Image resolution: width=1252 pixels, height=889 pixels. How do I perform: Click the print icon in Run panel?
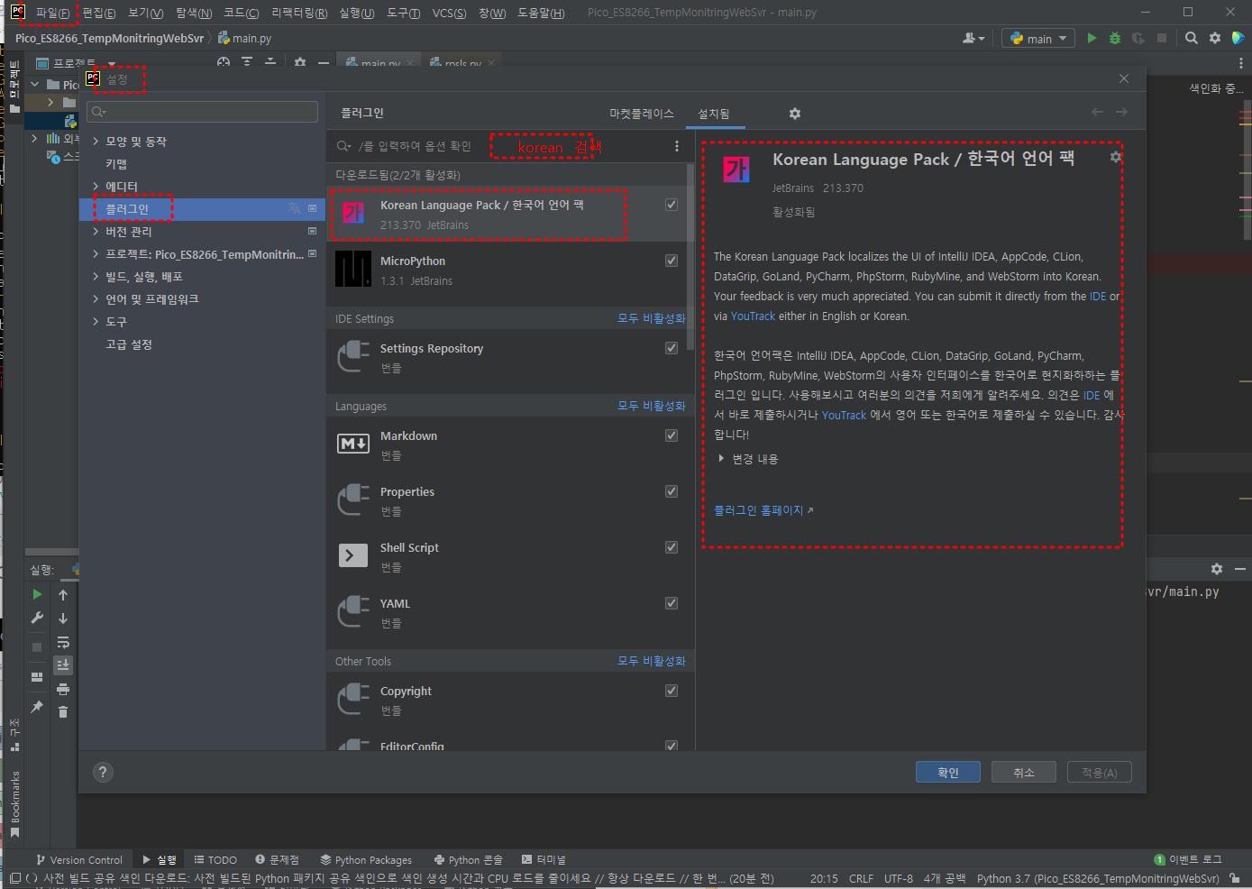[x=63, y=689]
